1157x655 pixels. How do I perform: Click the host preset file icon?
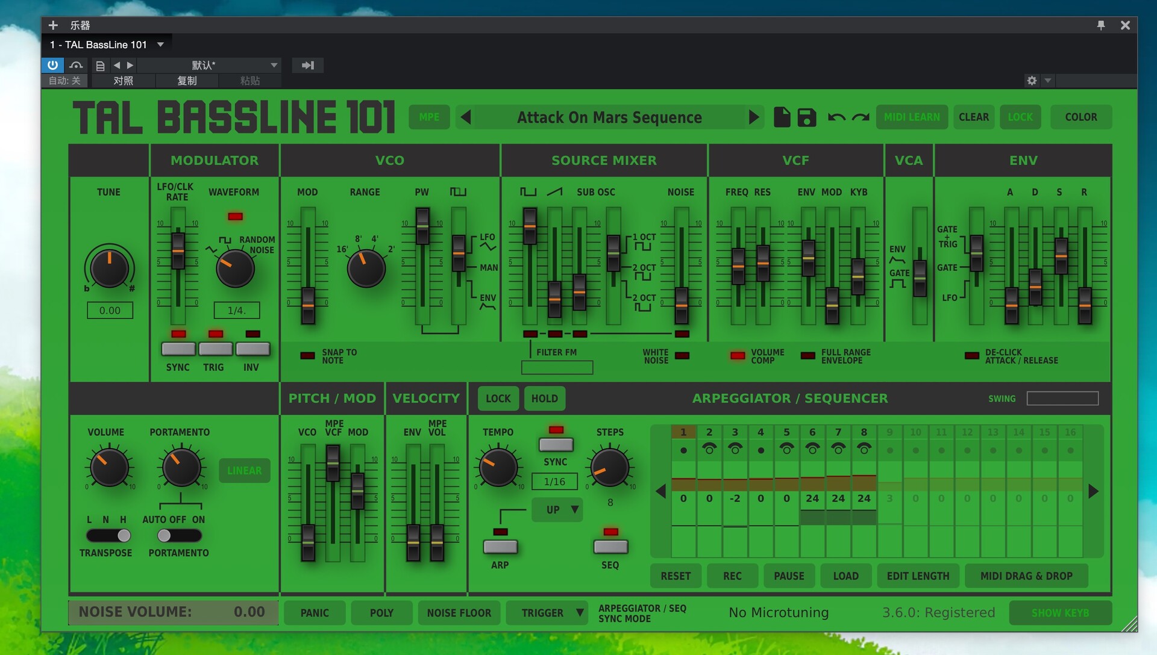coord(100,65)
